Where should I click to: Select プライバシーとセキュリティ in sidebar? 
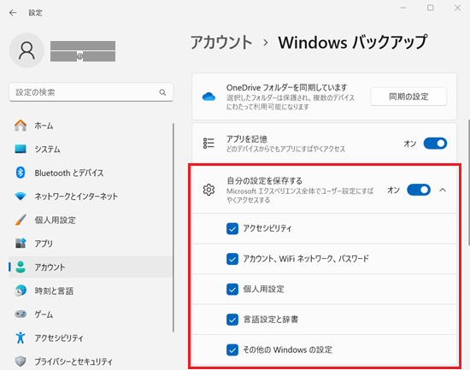click(91, 361)
